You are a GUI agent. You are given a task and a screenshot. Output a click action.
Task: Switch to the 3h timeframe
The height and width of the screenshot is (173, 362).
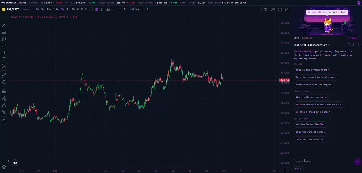point(68,9)
